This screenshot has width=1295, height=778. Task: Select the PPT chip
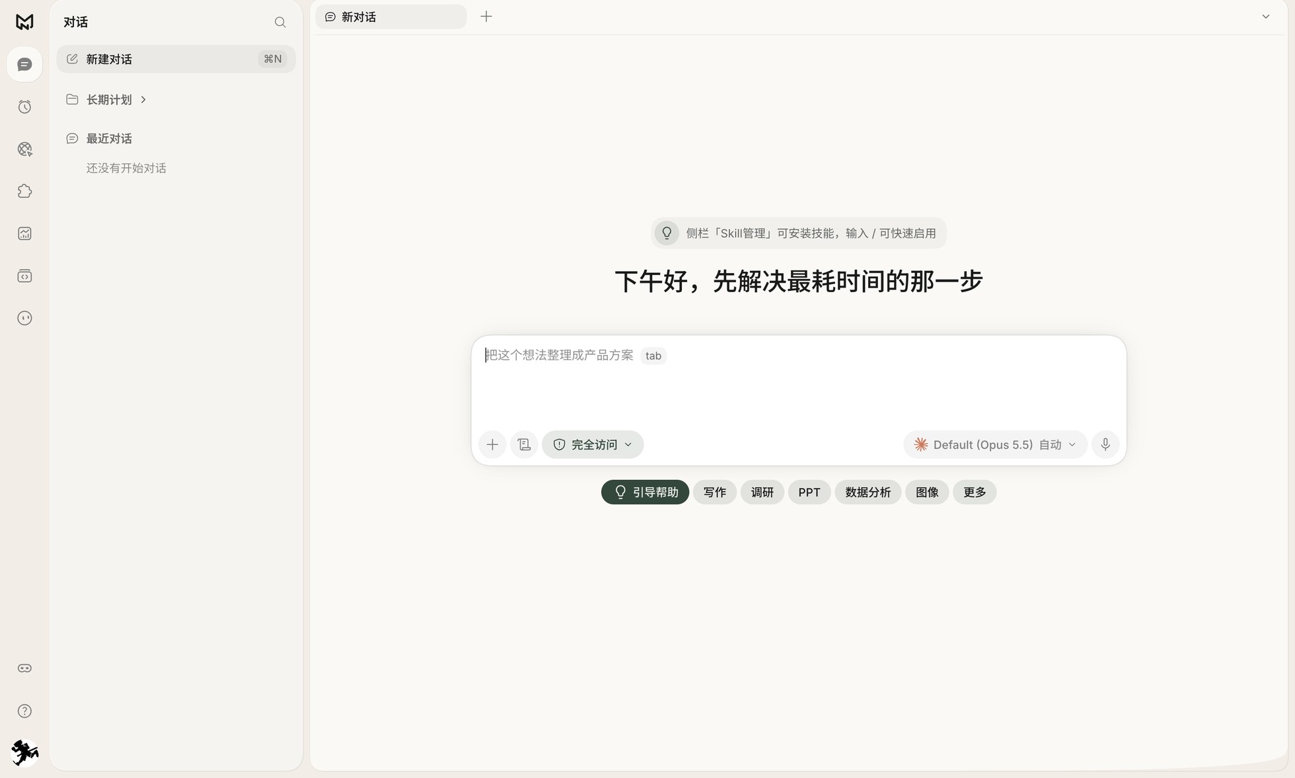(809, 492)
